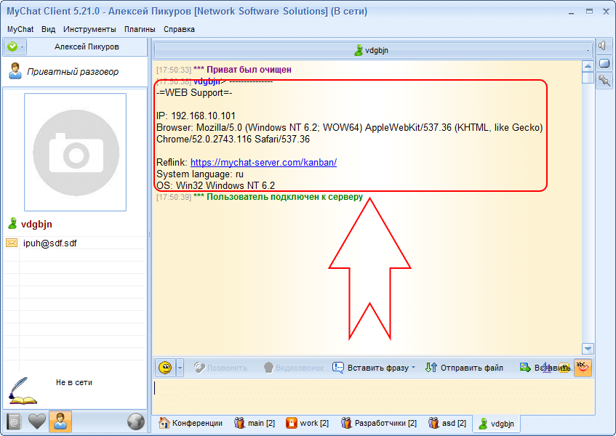This screenshot has width=616, height=436.
Task: Toggle the speaker sound icon
Action: coord(602,45)
